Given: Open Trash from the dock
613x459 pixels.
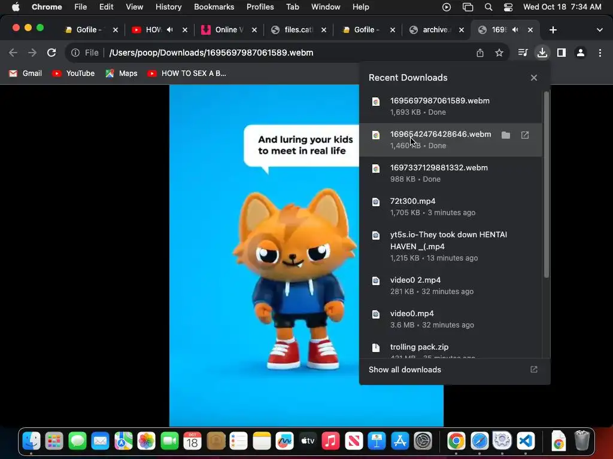Looking at the screenshot, I should (x=582, y=441).
